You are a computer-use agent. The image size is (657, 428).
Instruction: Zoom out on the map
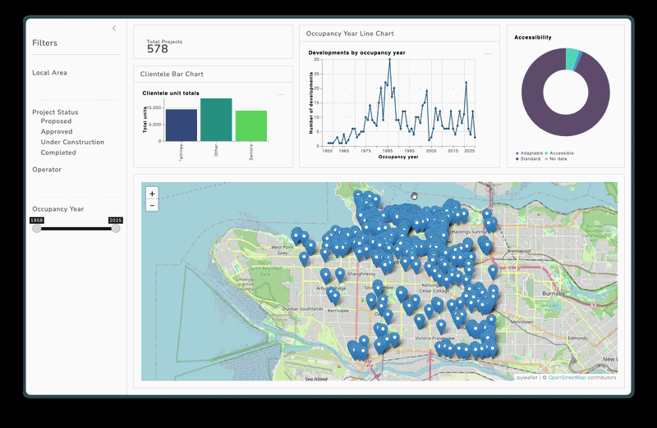(x=152, y=205)
